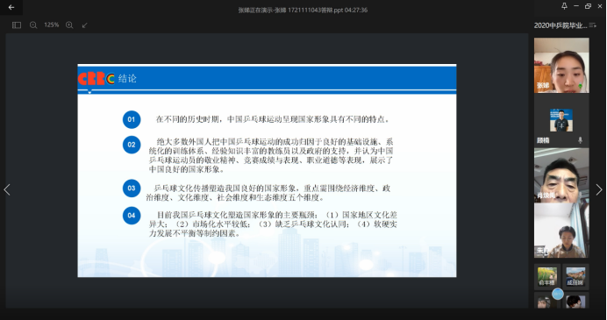Pin the meeting window on top

click(x=564, y=6)
